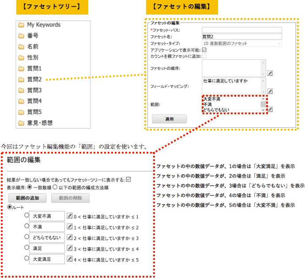Select the ルート radio button
The height and width of the screenshot is (278, 305).
[x=10, y=207]
